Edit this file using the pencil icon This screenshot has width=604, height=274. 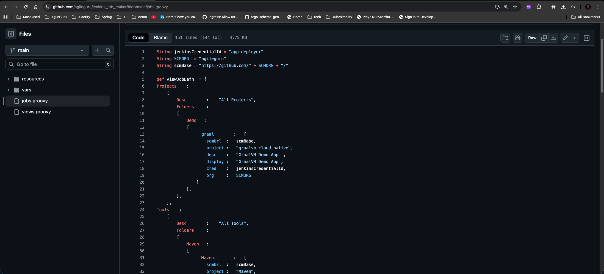coord(565,38)
